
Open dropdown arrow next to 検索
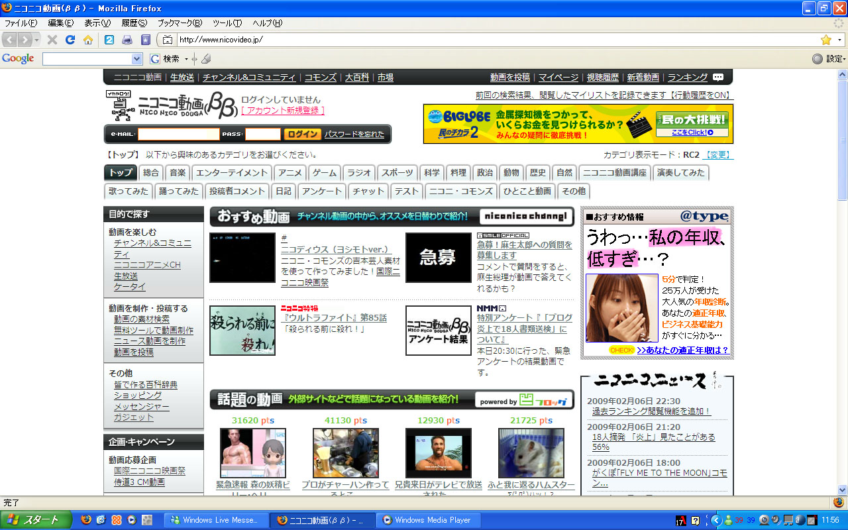click(186, 59)
